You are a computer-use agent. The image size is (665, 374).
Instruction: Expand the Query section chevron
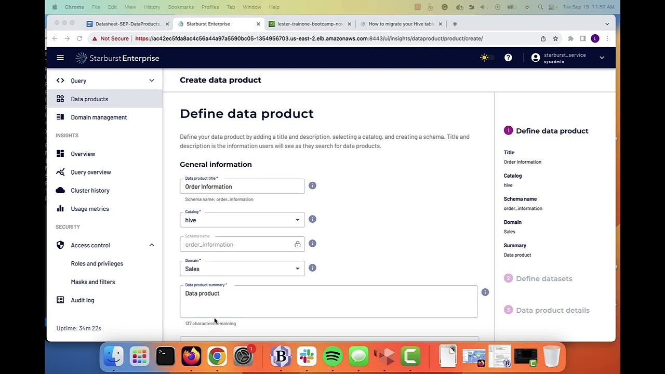coord(152,81)
